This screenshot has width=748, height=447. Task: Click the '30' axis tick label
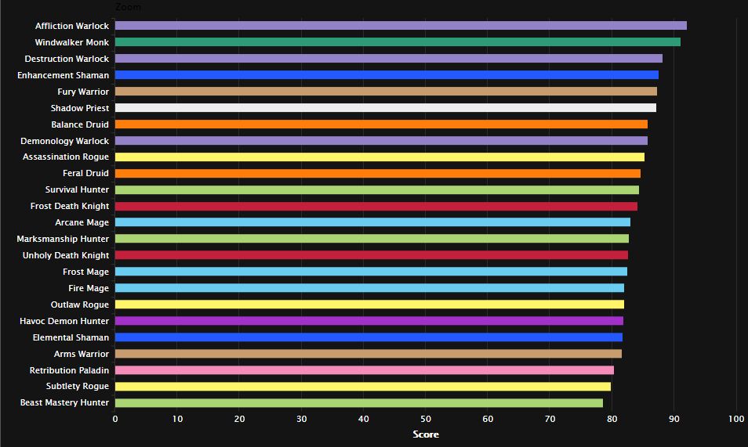coord(302,419)
